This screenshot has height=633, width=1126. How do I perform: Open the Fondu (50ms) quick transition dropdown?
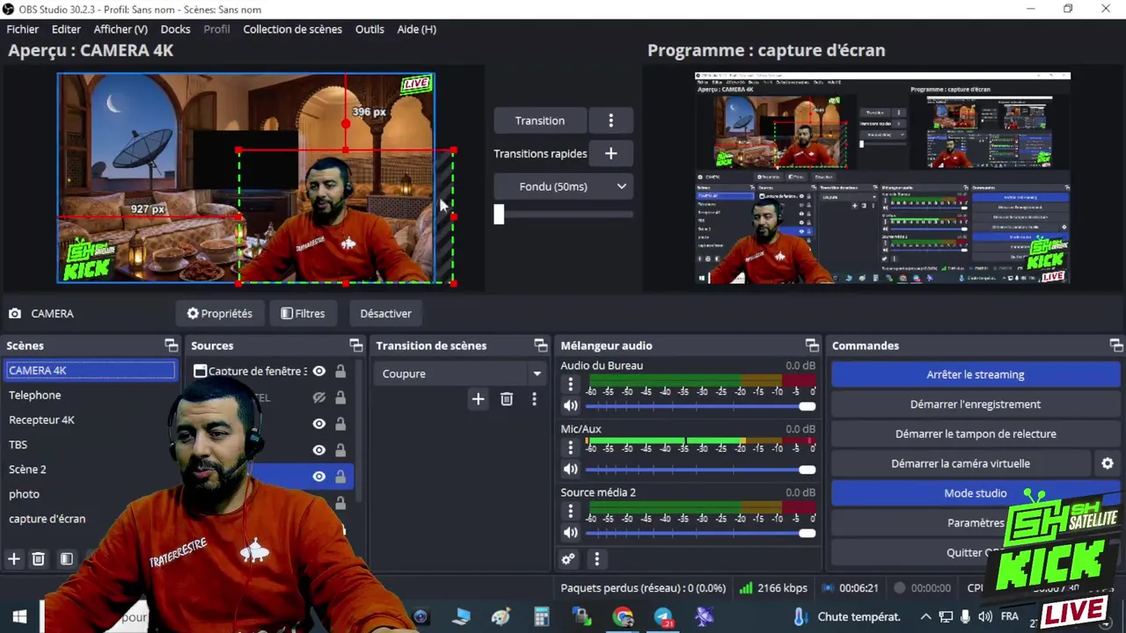click(563, 186)
